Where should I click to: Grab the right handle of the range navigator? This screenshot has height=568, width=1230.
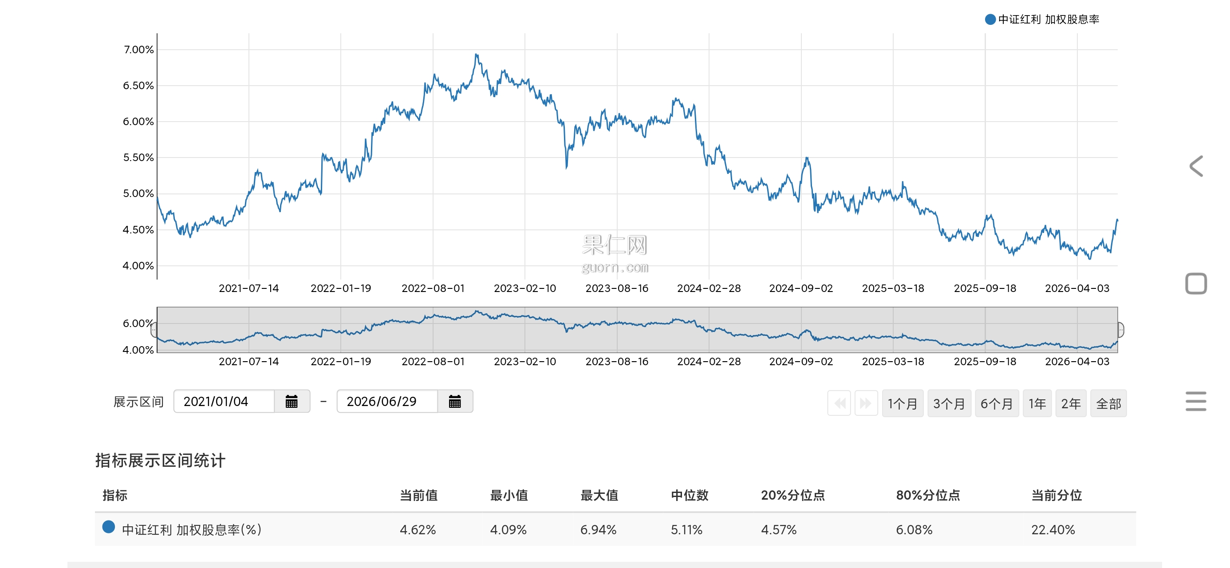click(x=1121, y=330)
